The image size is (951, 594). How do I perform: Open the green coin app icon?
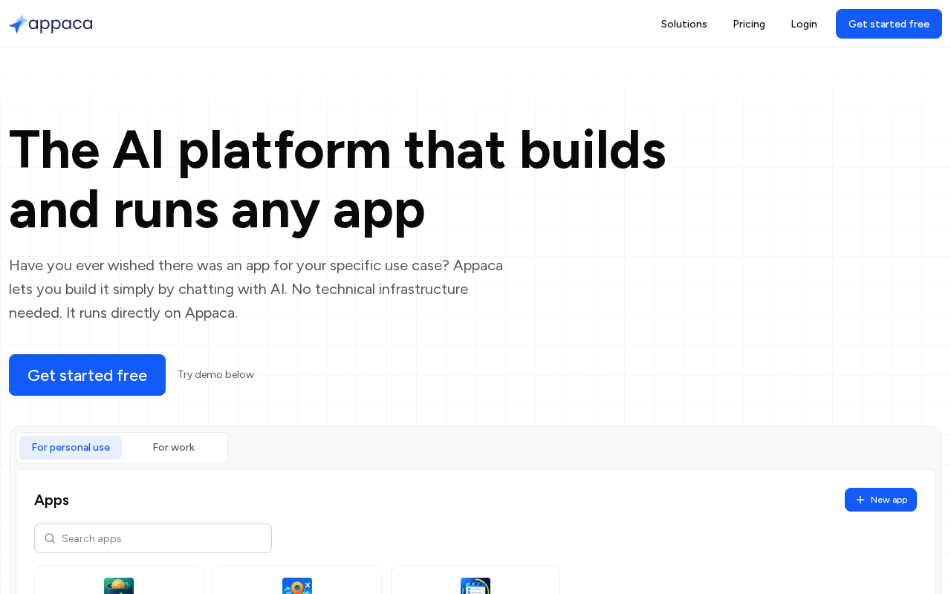tap(119, 586)
